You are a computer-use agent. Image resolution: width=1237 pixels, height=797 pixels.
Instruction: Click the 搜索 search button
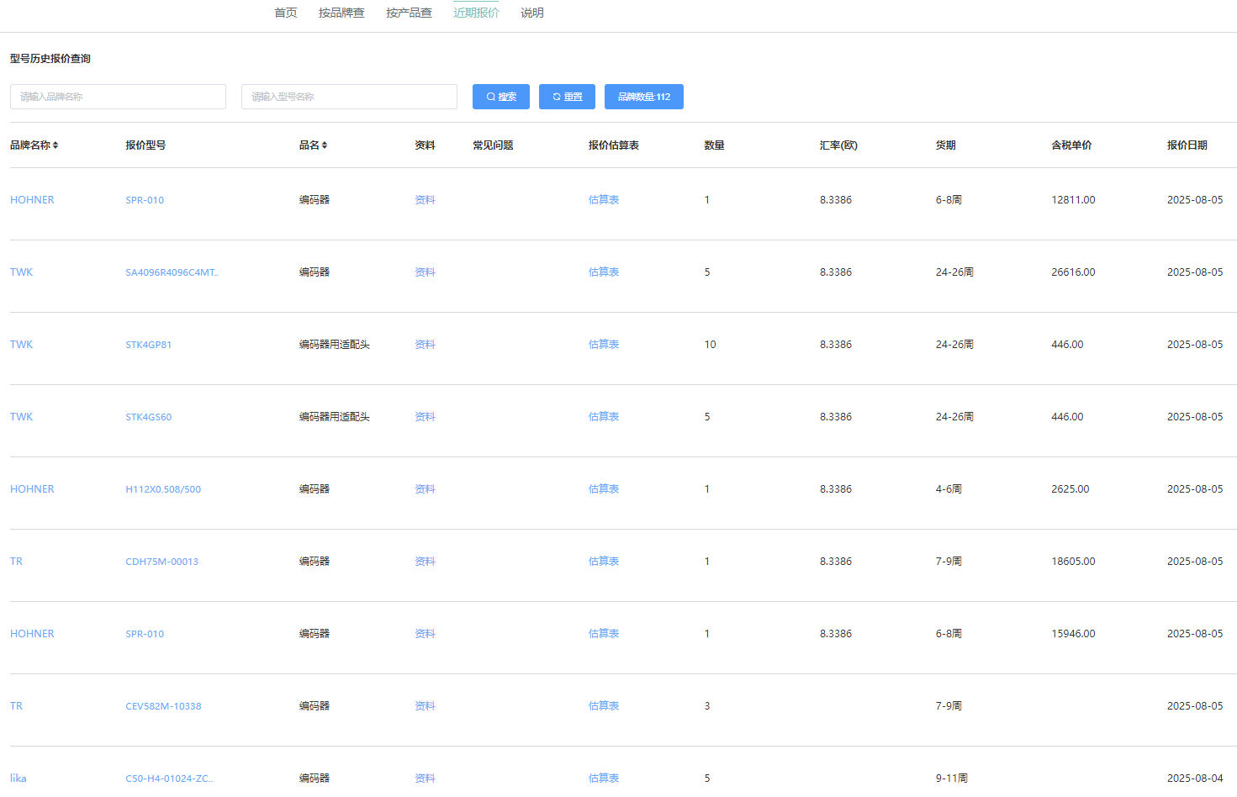tap(500, 97)
